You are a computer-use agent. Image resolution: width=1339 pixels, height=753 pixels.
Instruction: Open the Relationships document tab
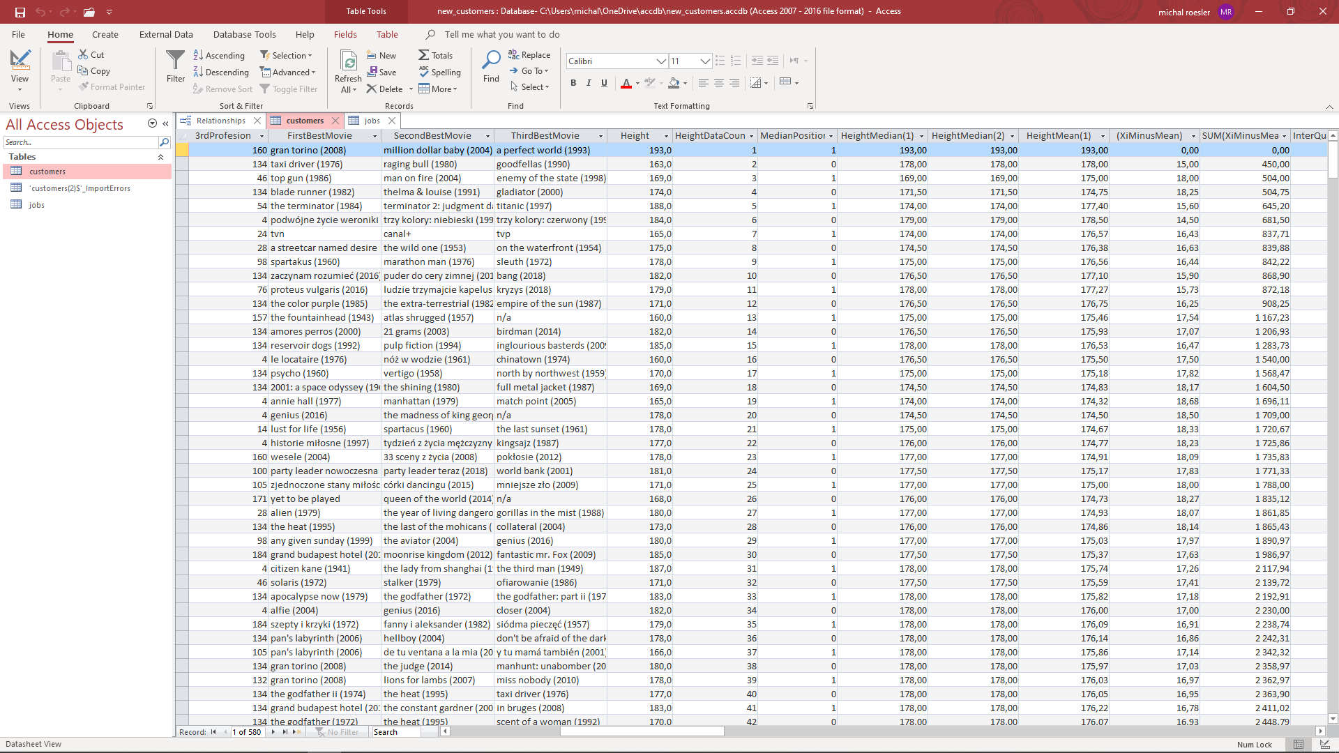tap(220, 121)
